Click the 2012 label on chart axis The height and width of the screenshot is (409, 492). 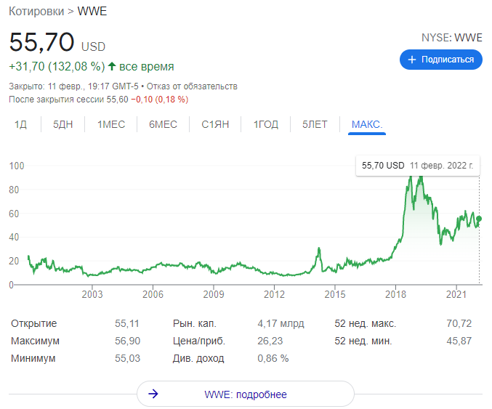pos(274,294)
